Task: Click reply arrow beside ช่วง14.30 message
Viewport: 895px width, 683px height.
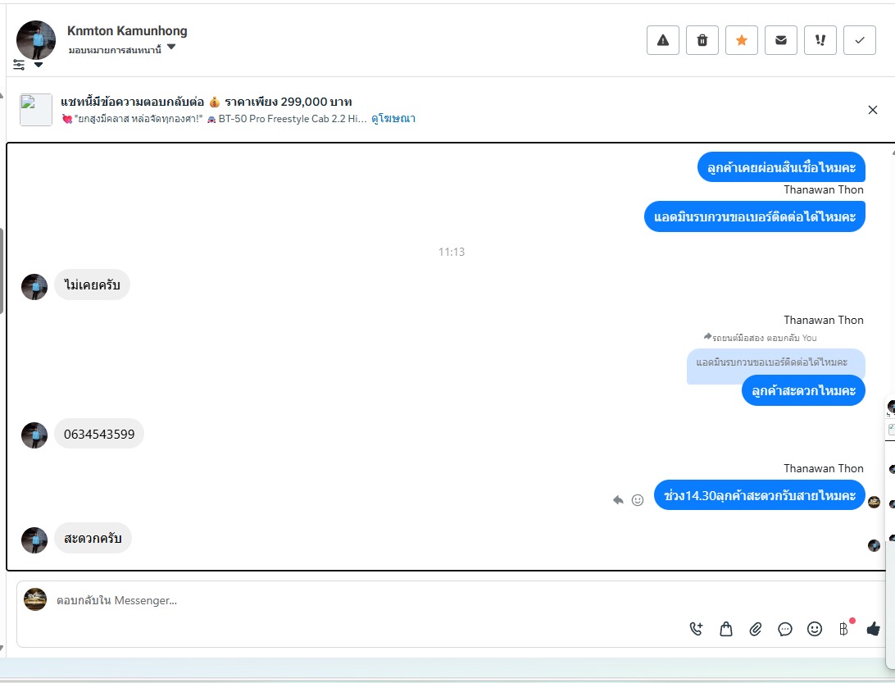Action: coord(618,499)
